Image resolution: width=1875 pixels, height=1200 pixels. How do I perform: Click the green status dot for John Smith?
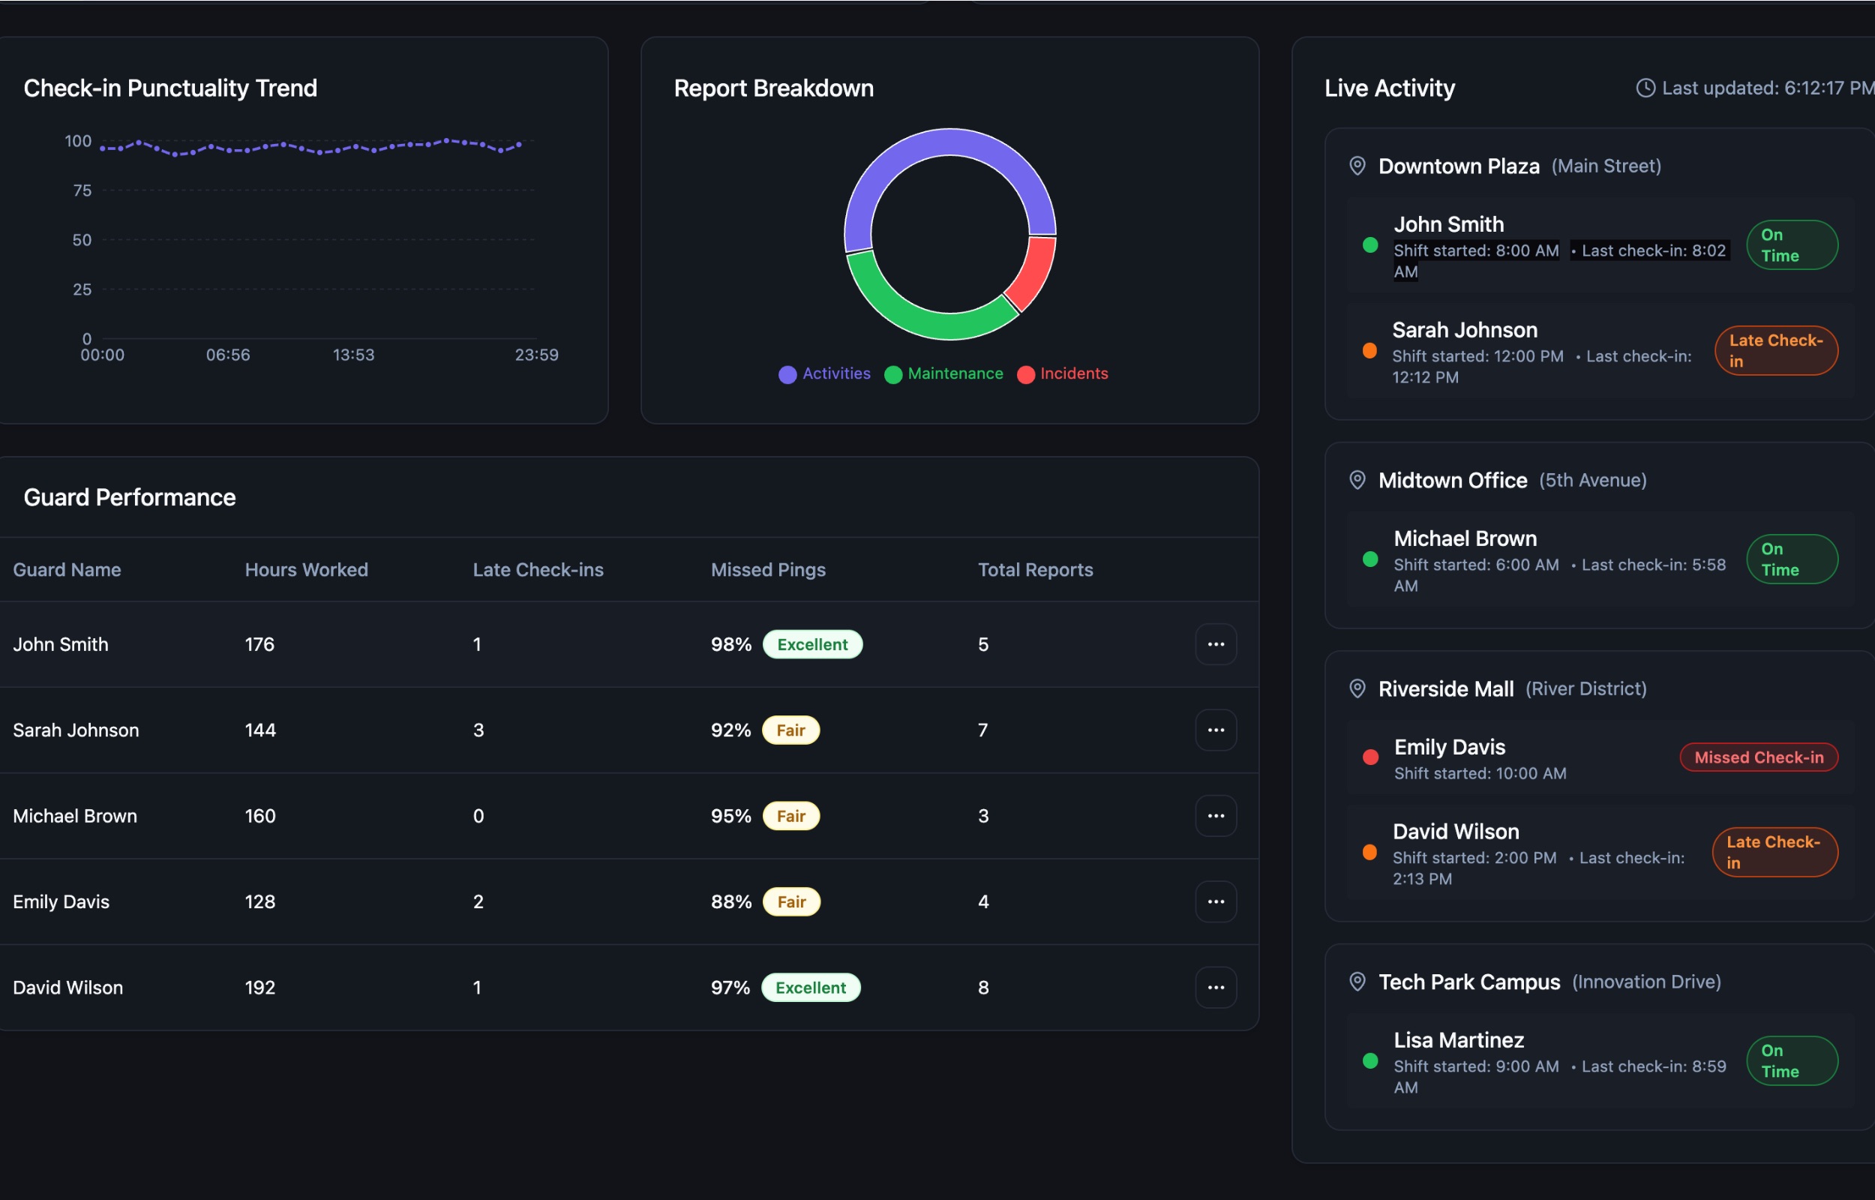click(x=1370, y=245)
